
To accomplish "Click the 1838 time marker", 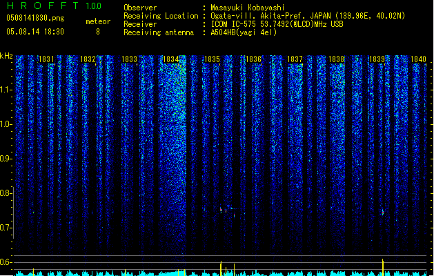I will [336, 59].
